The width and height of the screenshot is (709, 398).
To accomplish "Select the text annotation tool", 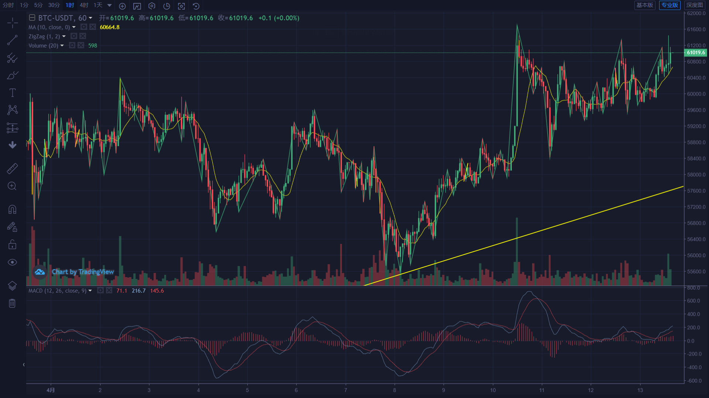I will pos(12,92).
